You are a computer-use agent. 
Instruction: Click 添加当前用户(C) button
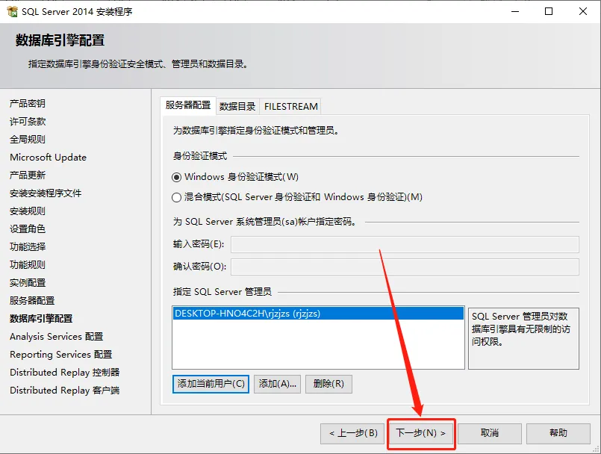(x=211, y=384)
